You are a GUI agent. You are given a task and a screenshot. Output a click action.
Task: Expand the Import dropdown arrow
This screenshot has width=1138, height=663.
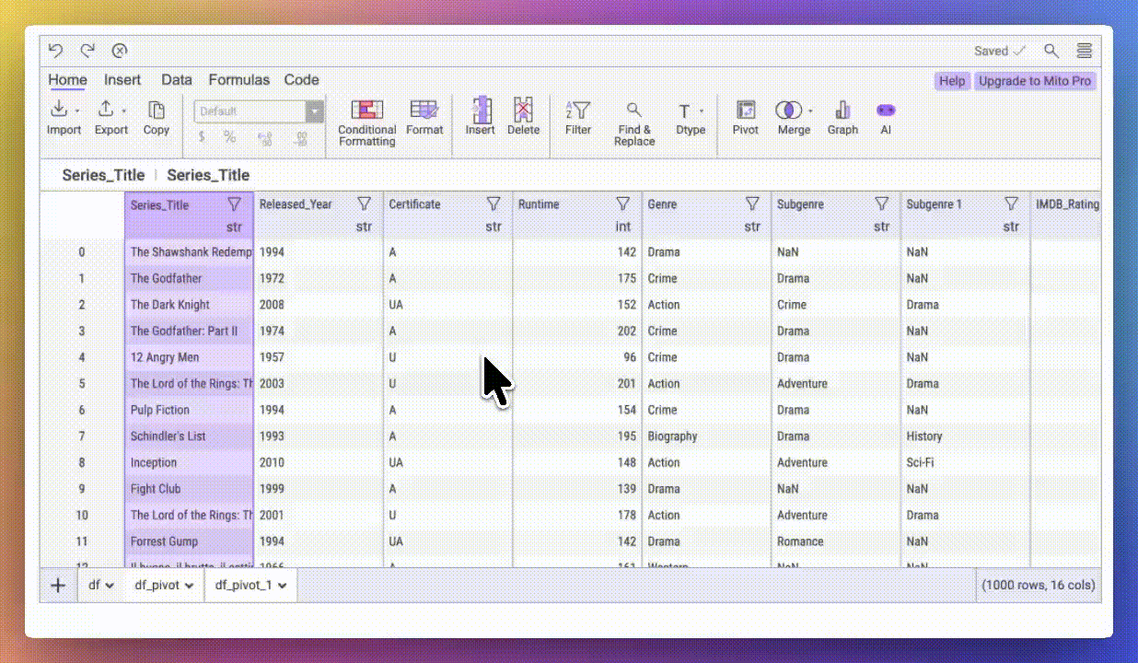click(x=77, y=111)
